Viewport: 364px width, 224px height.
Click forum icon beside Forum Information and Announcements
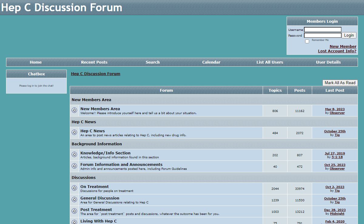pos(74,166)
